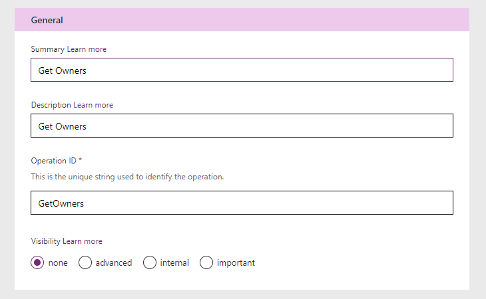
Task: Click the 'important' option label text
Action: [x=236, y=263]
